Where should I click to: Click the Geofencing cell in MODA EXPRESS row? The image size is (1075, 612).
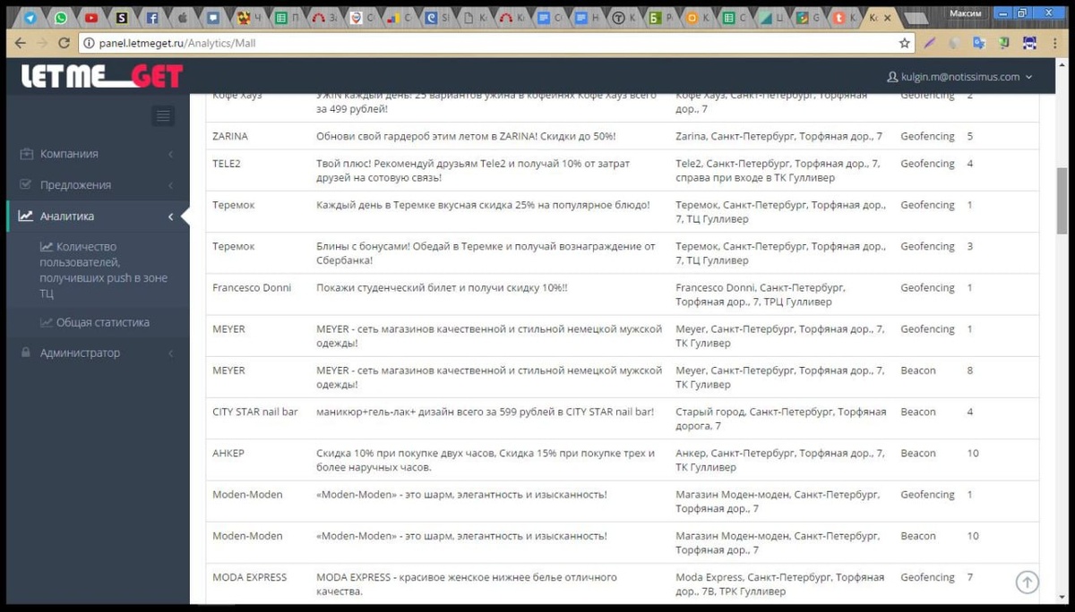[x=927, y=577]
